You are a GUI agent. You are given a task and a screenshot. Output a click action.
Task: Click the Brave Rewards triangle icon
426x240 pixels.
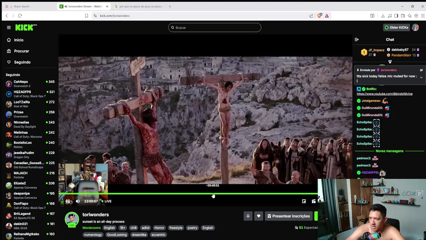coord(327,16)
